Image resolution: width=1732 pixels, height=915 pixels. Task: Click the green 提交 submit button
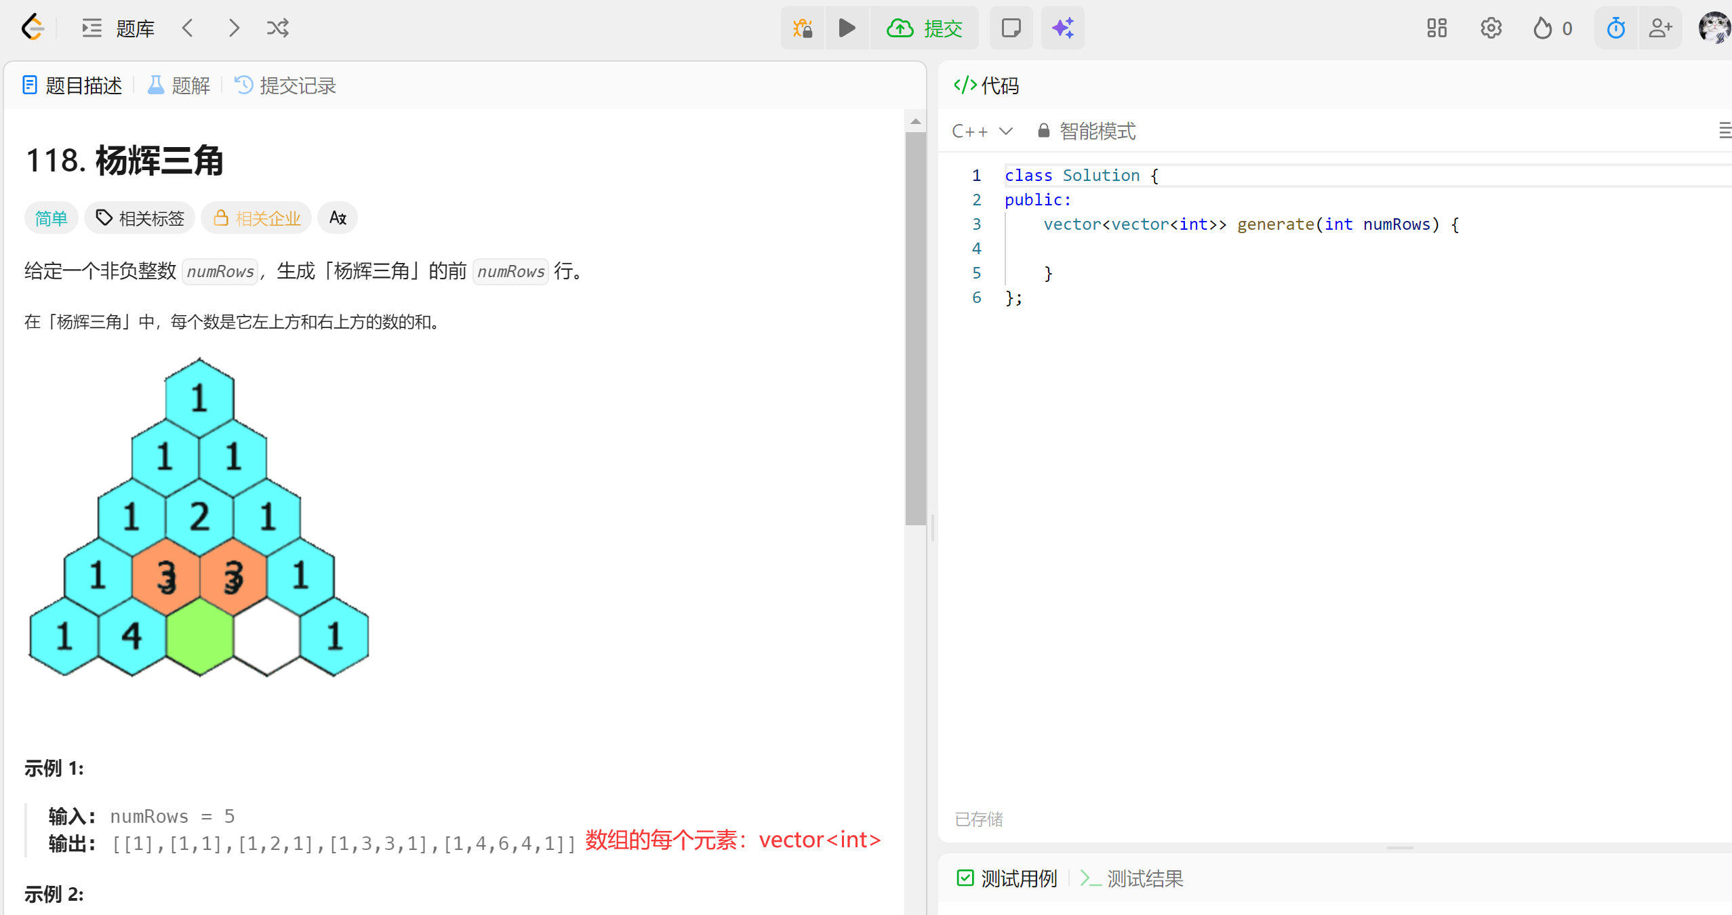coord(925,28)
